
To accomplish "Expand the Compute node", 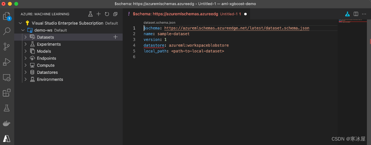I will [x=25, y=65].
